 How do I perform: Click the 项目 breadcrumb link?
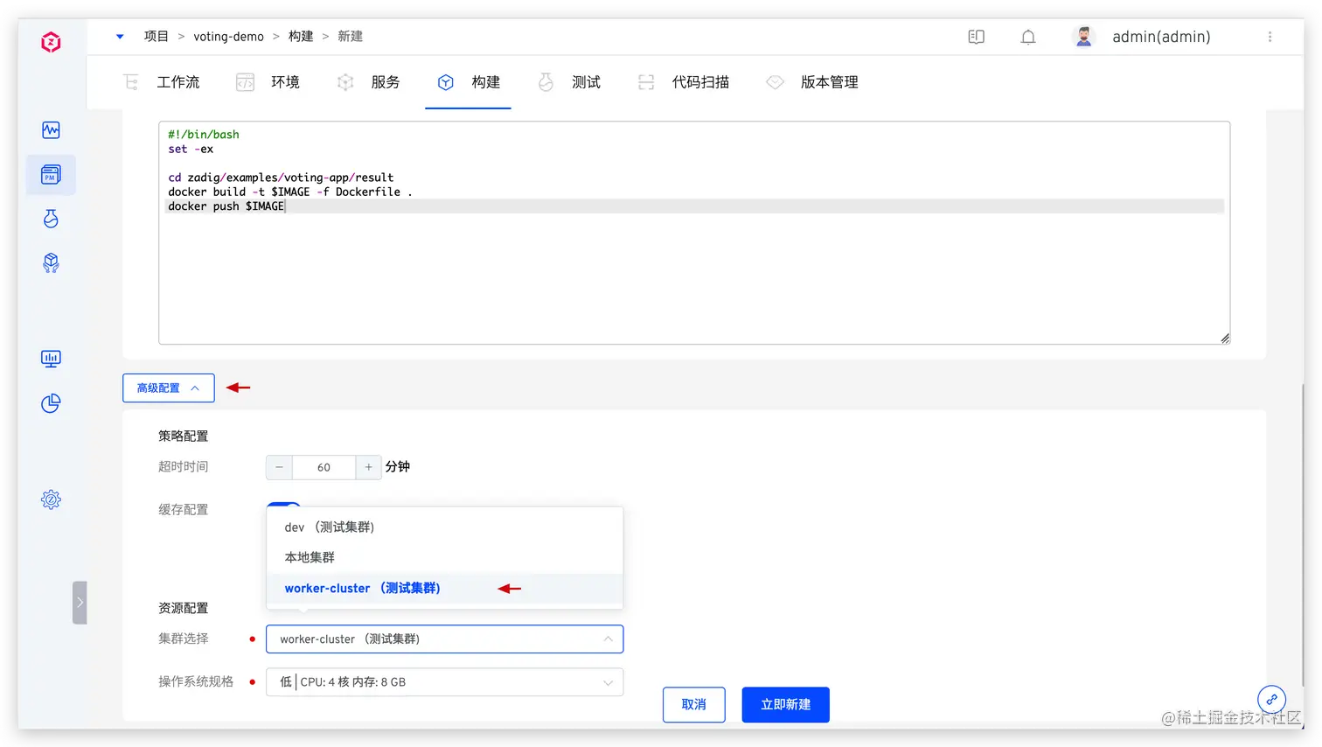tap(157, 37)
